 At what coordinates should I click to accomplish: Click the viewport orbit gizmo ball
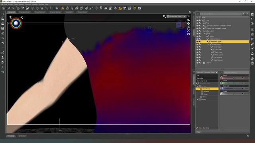16,23
